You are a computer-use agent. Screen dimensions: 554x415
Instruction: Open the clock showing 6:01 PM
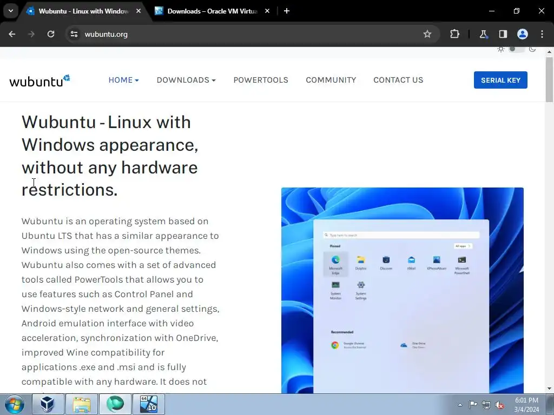coord(526,405)
